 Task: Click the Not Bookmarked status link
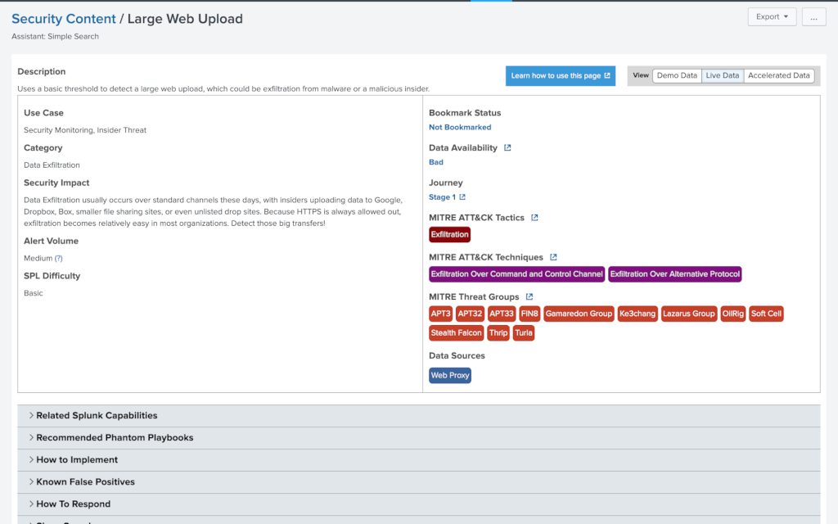tap(460, 127)
